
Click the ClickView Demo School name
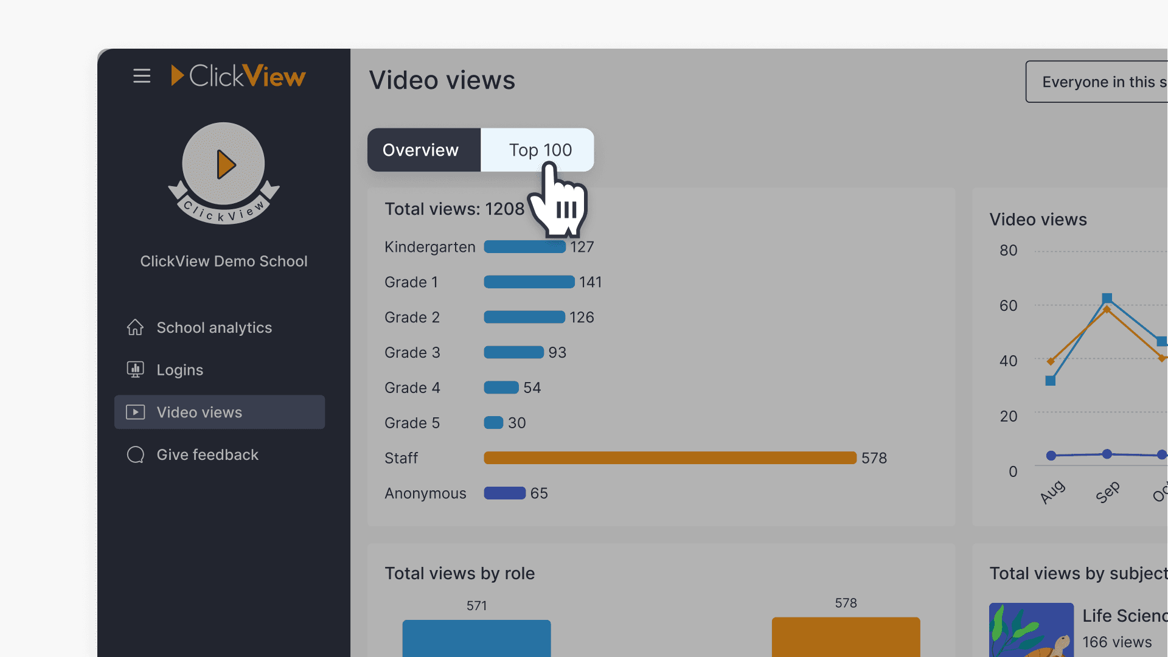224,261
